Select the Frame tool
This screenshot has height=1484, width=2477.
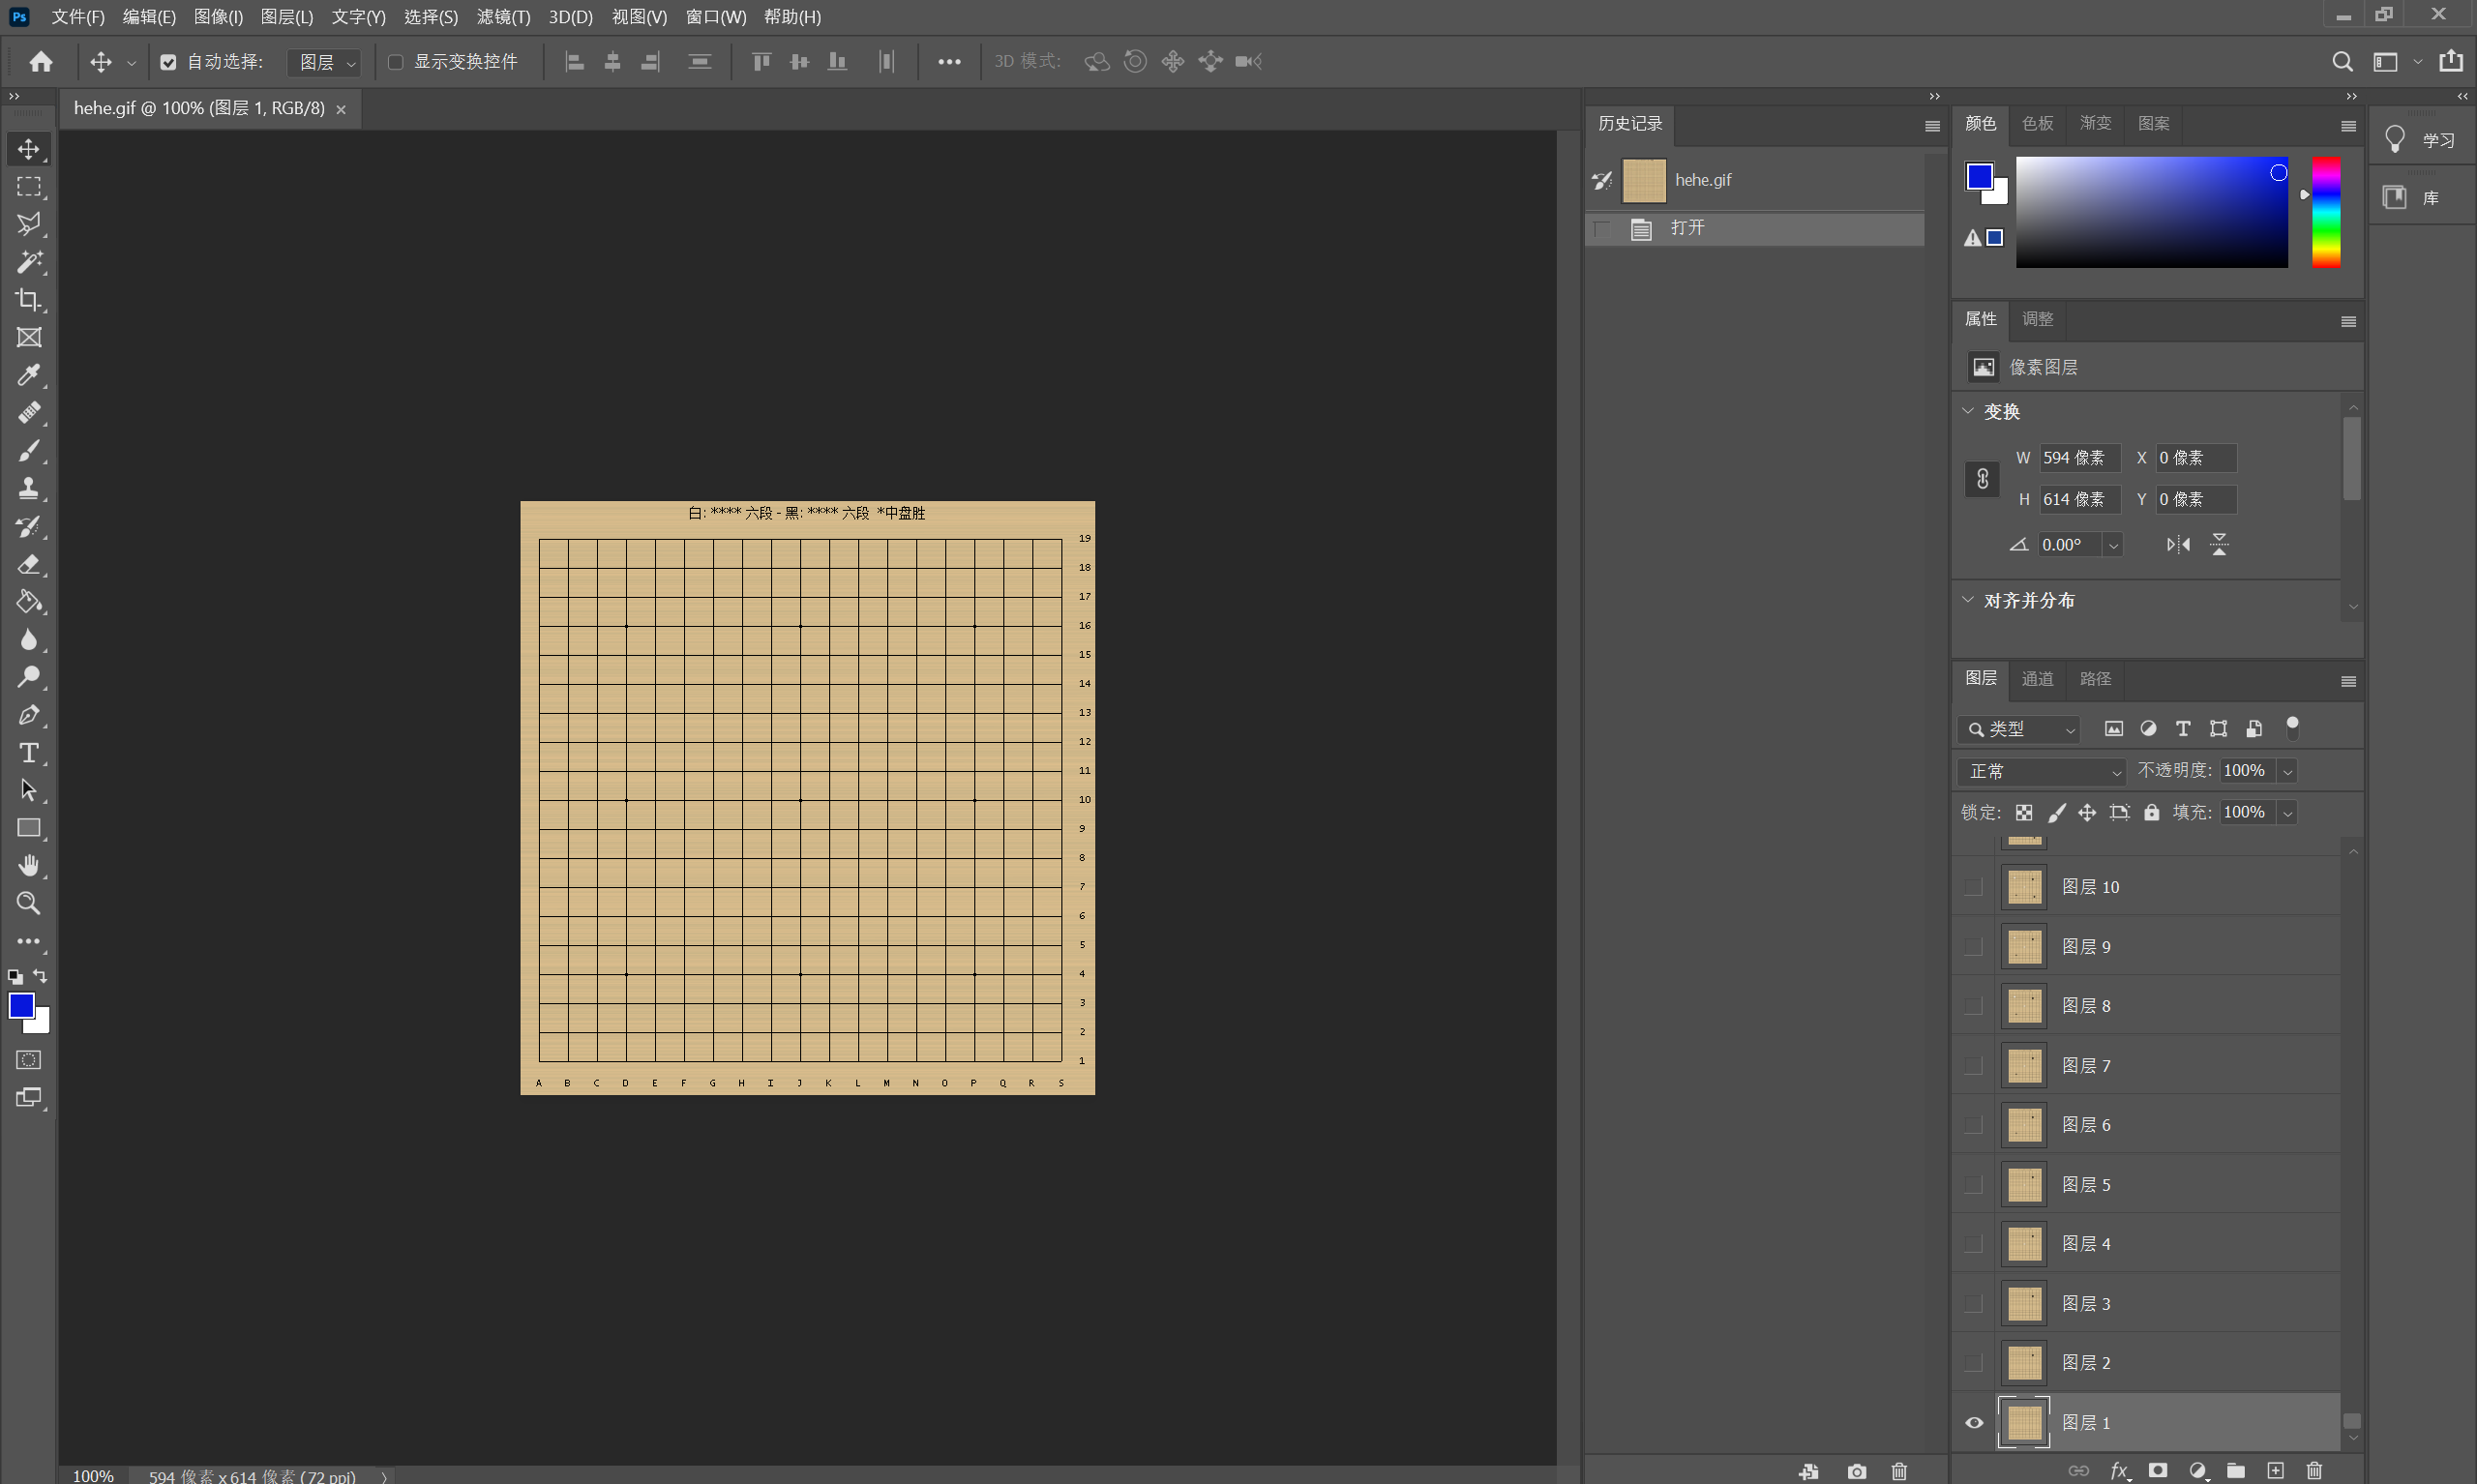tap(29, 338)
